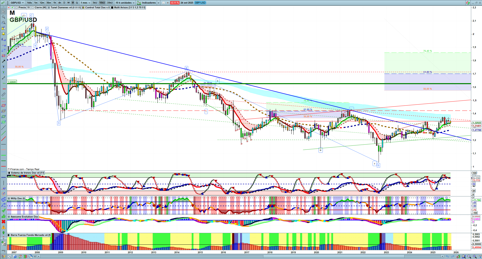Click the Tunel Domenec v4 indicator label

pos(65,8)
